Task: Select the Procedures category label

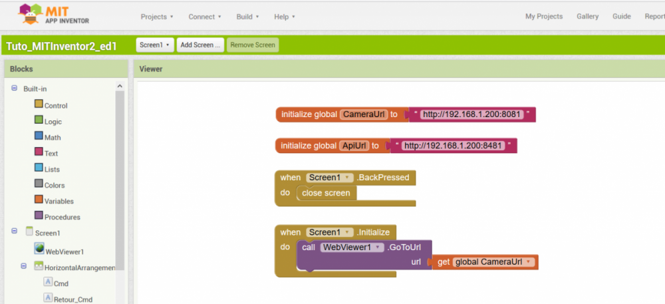Action: click(x=63, y=217)
